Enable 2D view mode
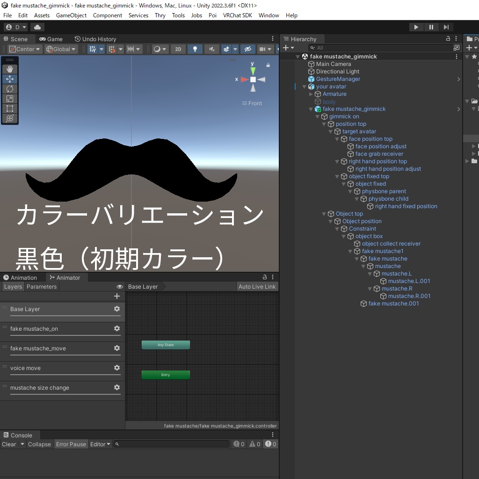The image size is (479, 479). click(178, 49)
